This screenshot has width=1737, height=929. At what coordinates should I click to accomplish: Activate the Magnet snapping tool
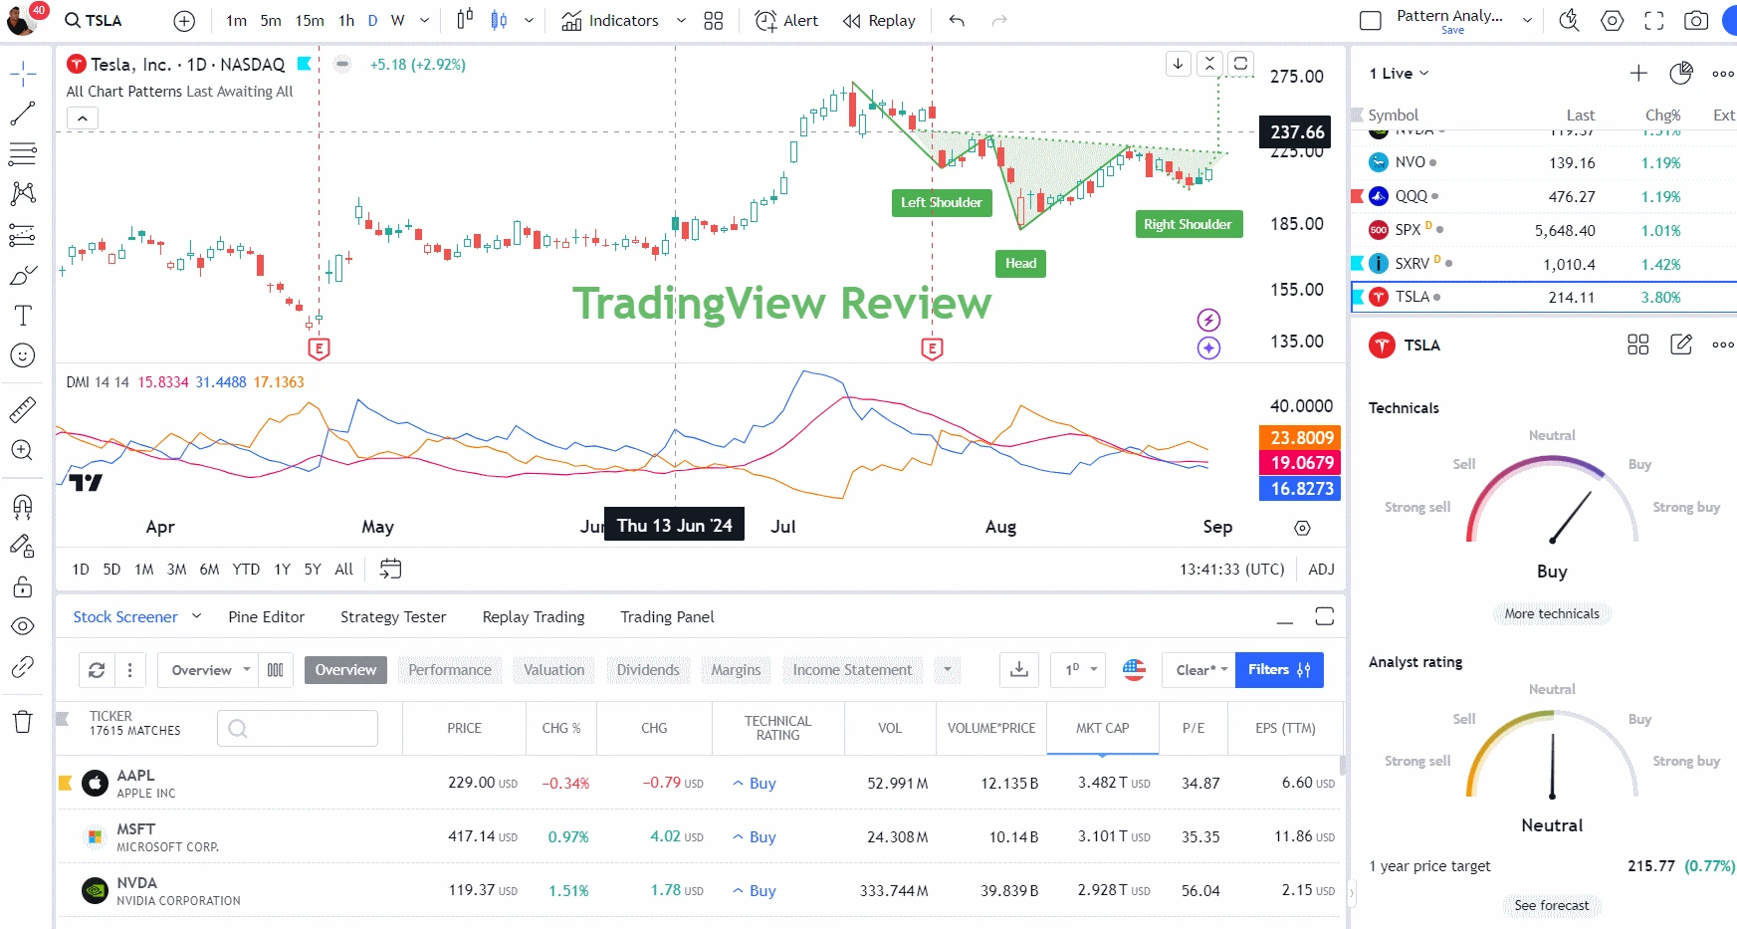tap(22, 508)
